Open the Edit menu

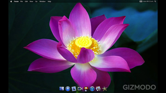coord(26,2)
